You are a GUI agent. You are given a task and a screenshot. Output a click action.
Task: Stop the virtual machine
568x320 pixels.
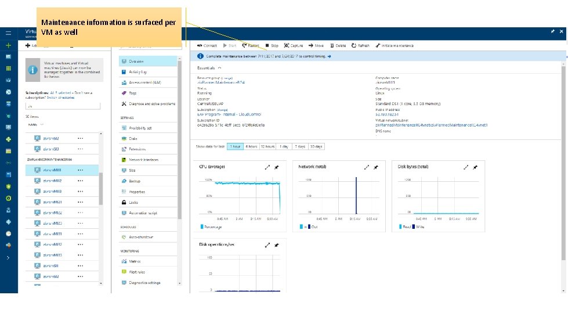coord(272,46)
